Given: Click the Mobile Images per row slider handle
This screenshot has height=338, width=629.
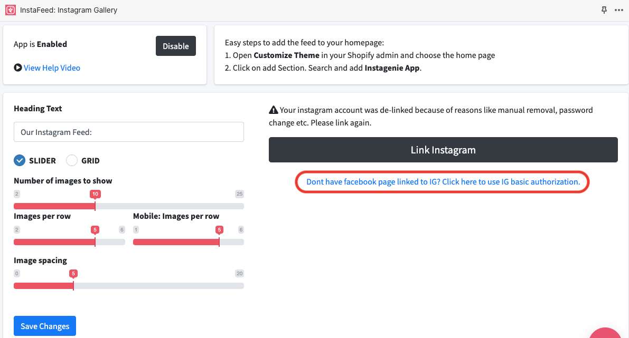Looking at the screenshot, I should [x=219, y=242].
